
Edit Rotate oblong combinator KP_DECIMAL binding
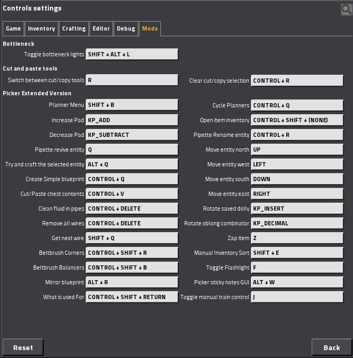coord(297,223)
